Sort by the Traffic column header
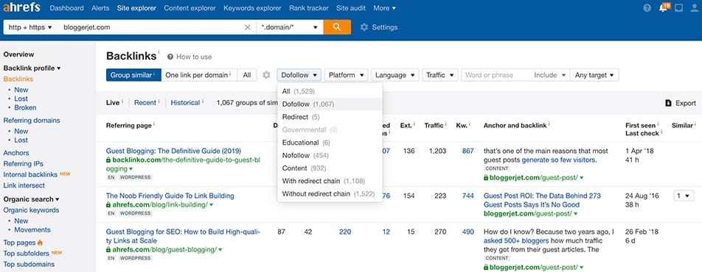Image resolution: width=702 pixels, height=272 pixels. coord(434,126)
